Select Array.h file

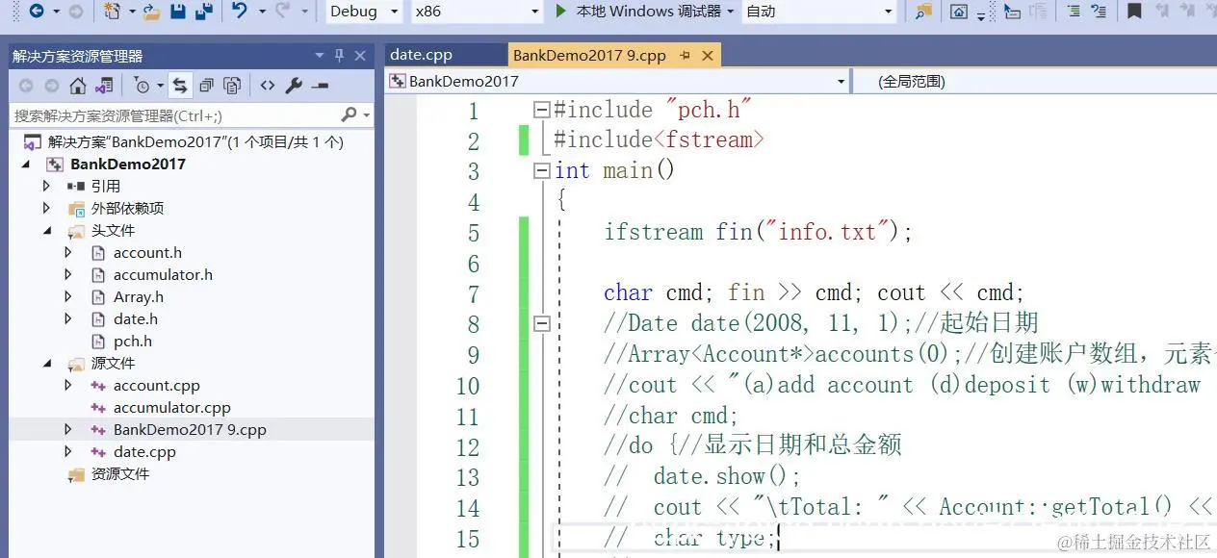tap(138, 296)
